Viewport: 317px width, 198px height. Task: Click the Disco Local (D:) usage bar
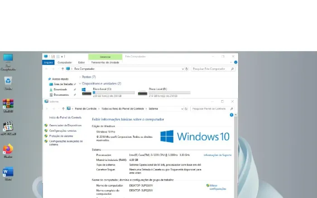coord(170,92)
